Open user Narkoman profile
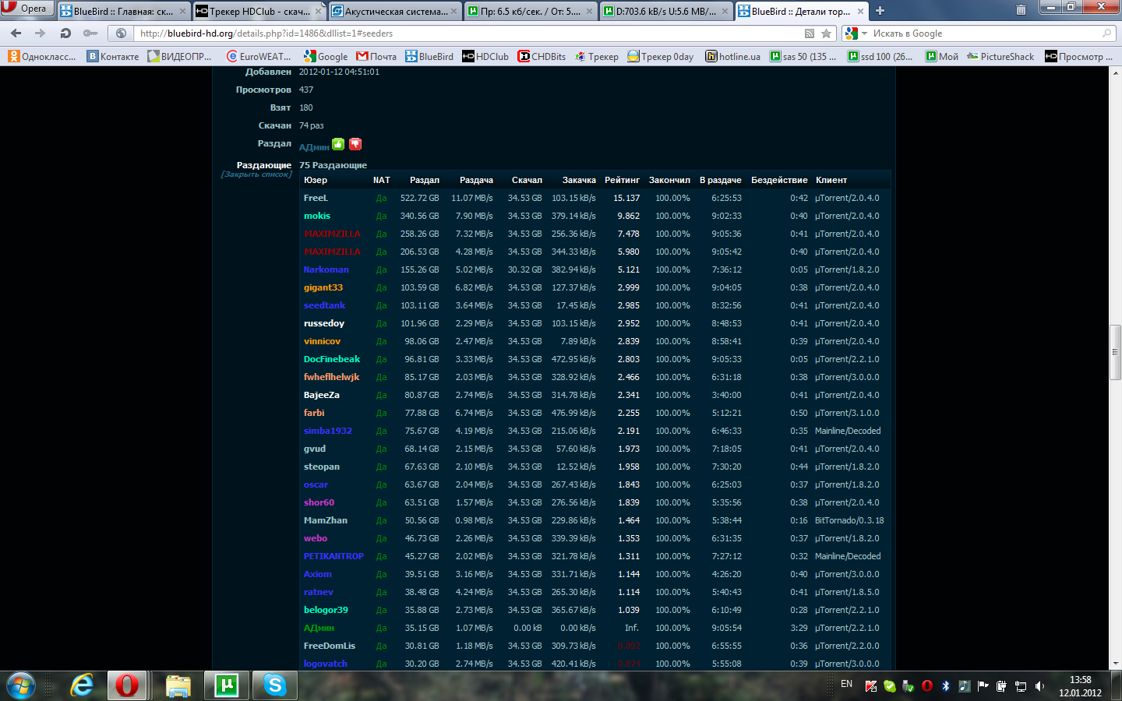The image size is (1122, 701). tap(326, 269)
